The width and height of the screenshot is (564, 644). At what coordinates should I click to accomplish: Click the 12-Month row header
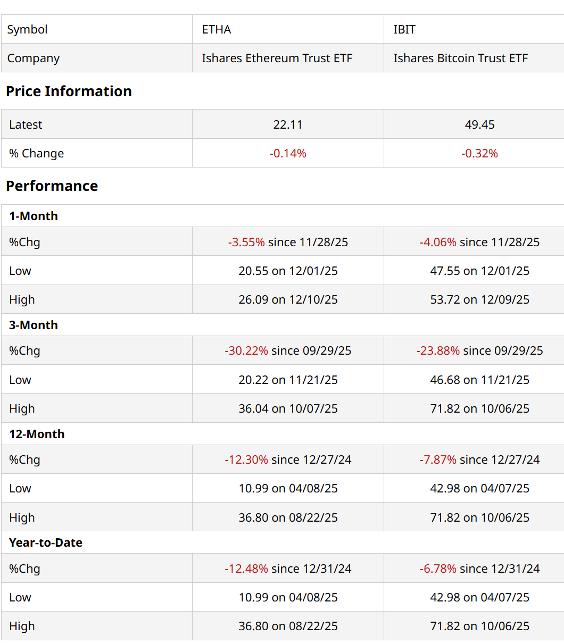(x=37, y=434)
